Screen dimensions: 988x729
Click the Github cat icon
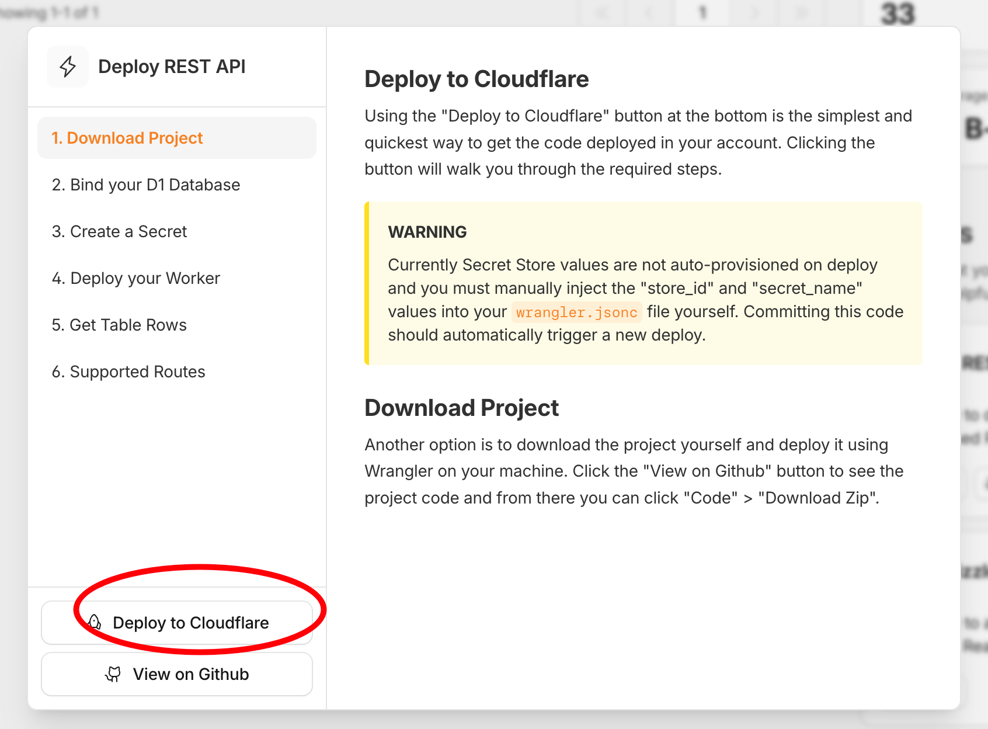coord(113,674)
